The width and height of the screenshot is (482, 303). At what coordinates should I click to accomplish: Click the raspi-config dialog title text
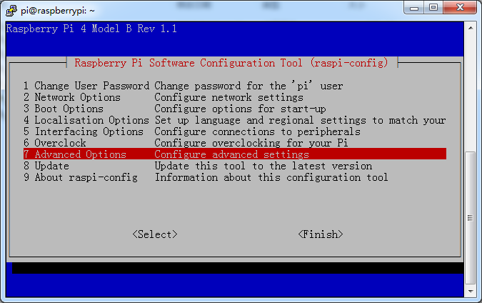coord(231,63)
